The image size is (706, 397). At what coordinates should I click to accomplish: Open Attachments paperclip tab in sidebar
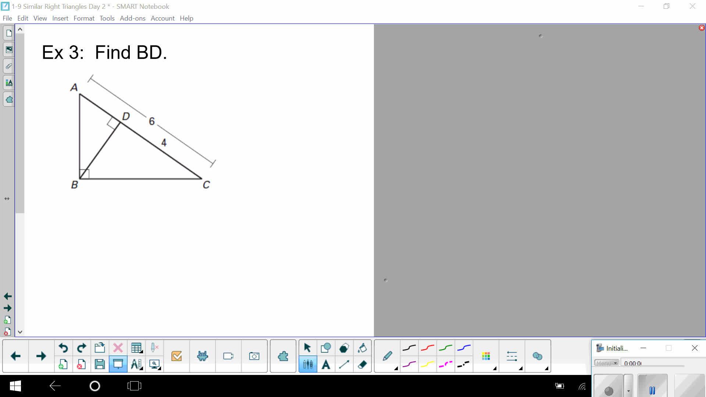(9, 66)
